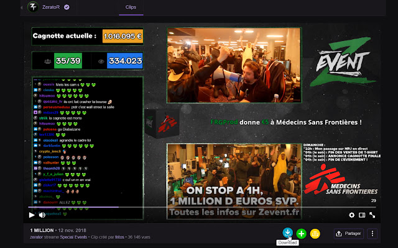This screenshot has width=398, height=248.
Task: Click the 35/39 participants counter
Action: [x=68, y=61]
